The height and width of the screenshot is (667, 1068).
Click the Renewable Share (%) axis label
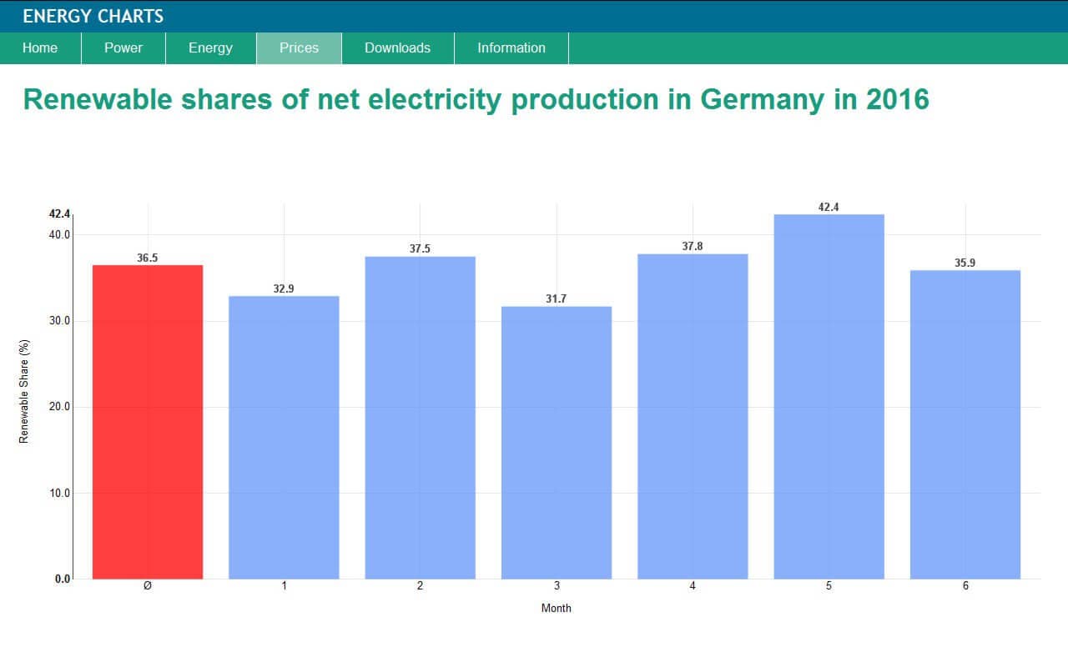[x=24, y=391]
